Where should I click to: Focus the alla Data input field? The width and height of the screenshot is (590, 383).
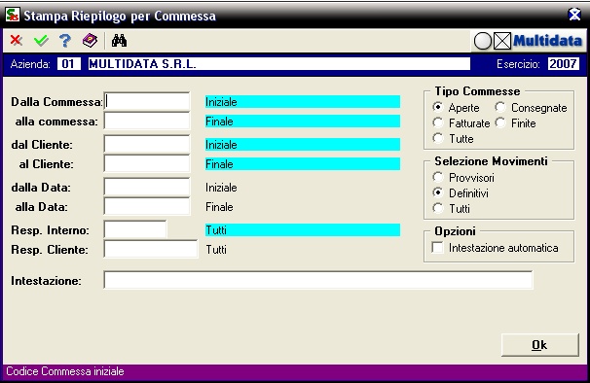(147, 207)
